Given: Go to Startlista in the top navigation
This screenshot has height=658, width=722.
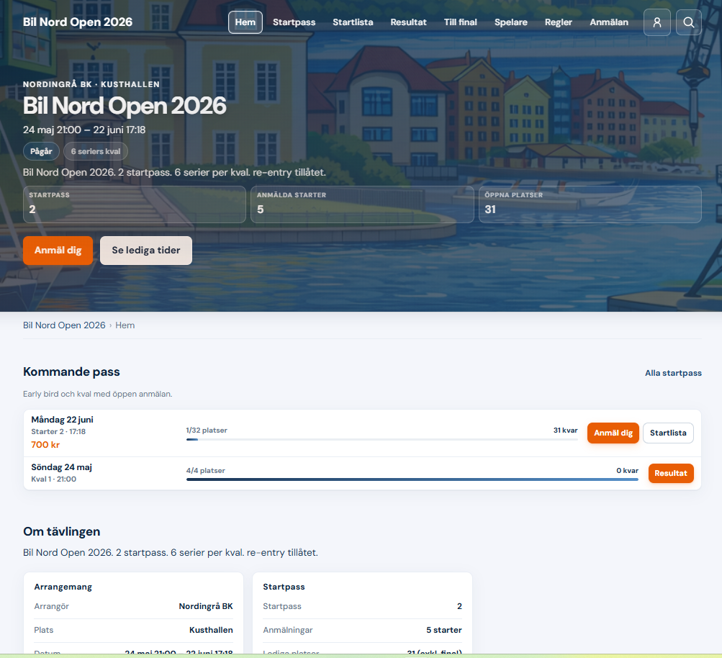Looking at the screenshot, I should (353, 22).
